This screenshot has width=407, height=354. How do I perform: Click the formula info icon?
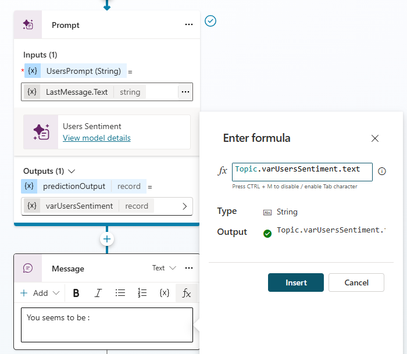(382, 171)
